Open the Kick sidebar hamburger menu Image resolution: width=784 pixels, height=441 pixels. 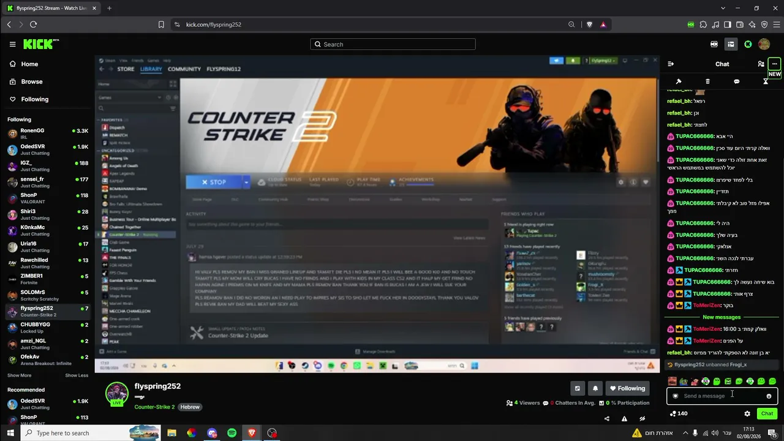point(12,44)
